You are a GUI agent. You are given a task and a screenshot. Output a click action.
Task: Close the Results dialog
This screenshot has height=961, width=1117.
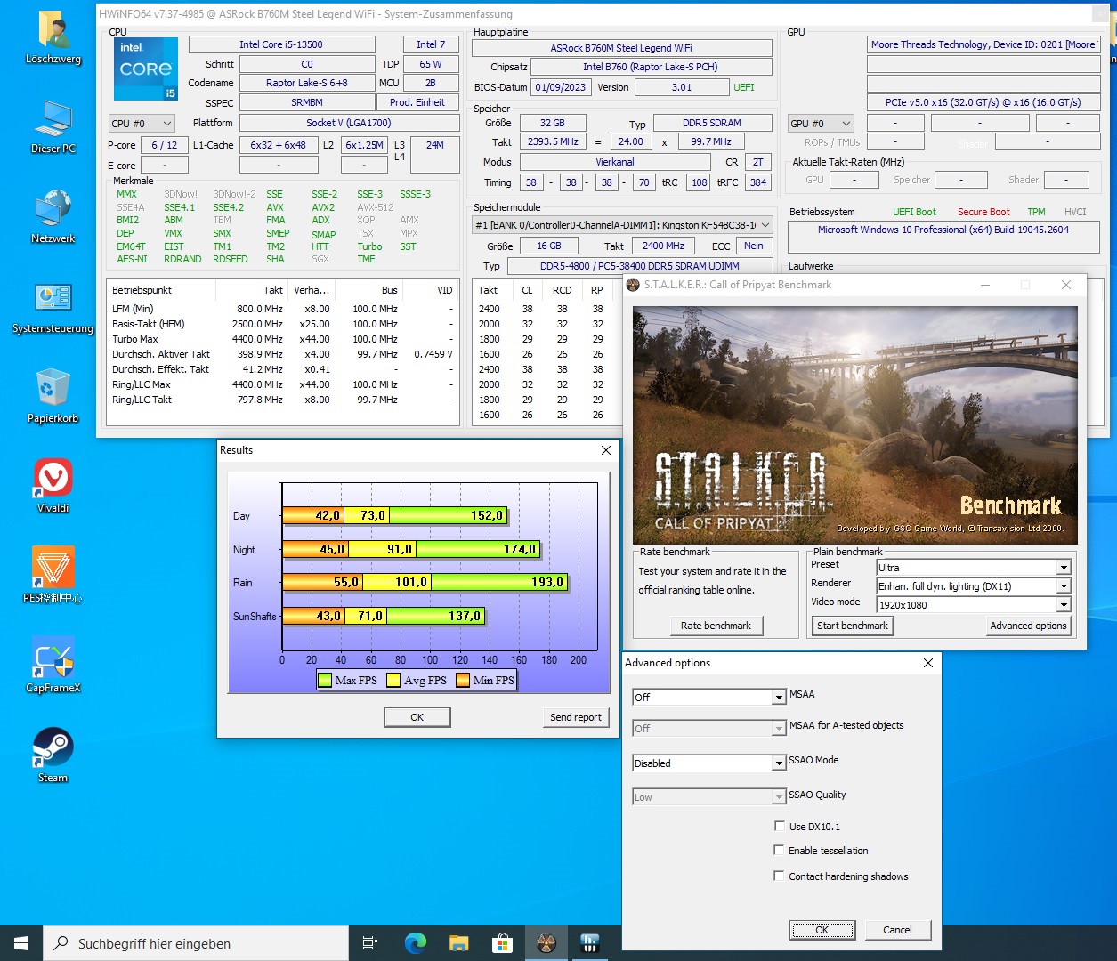pyautogui.click(x=606, y=450)
